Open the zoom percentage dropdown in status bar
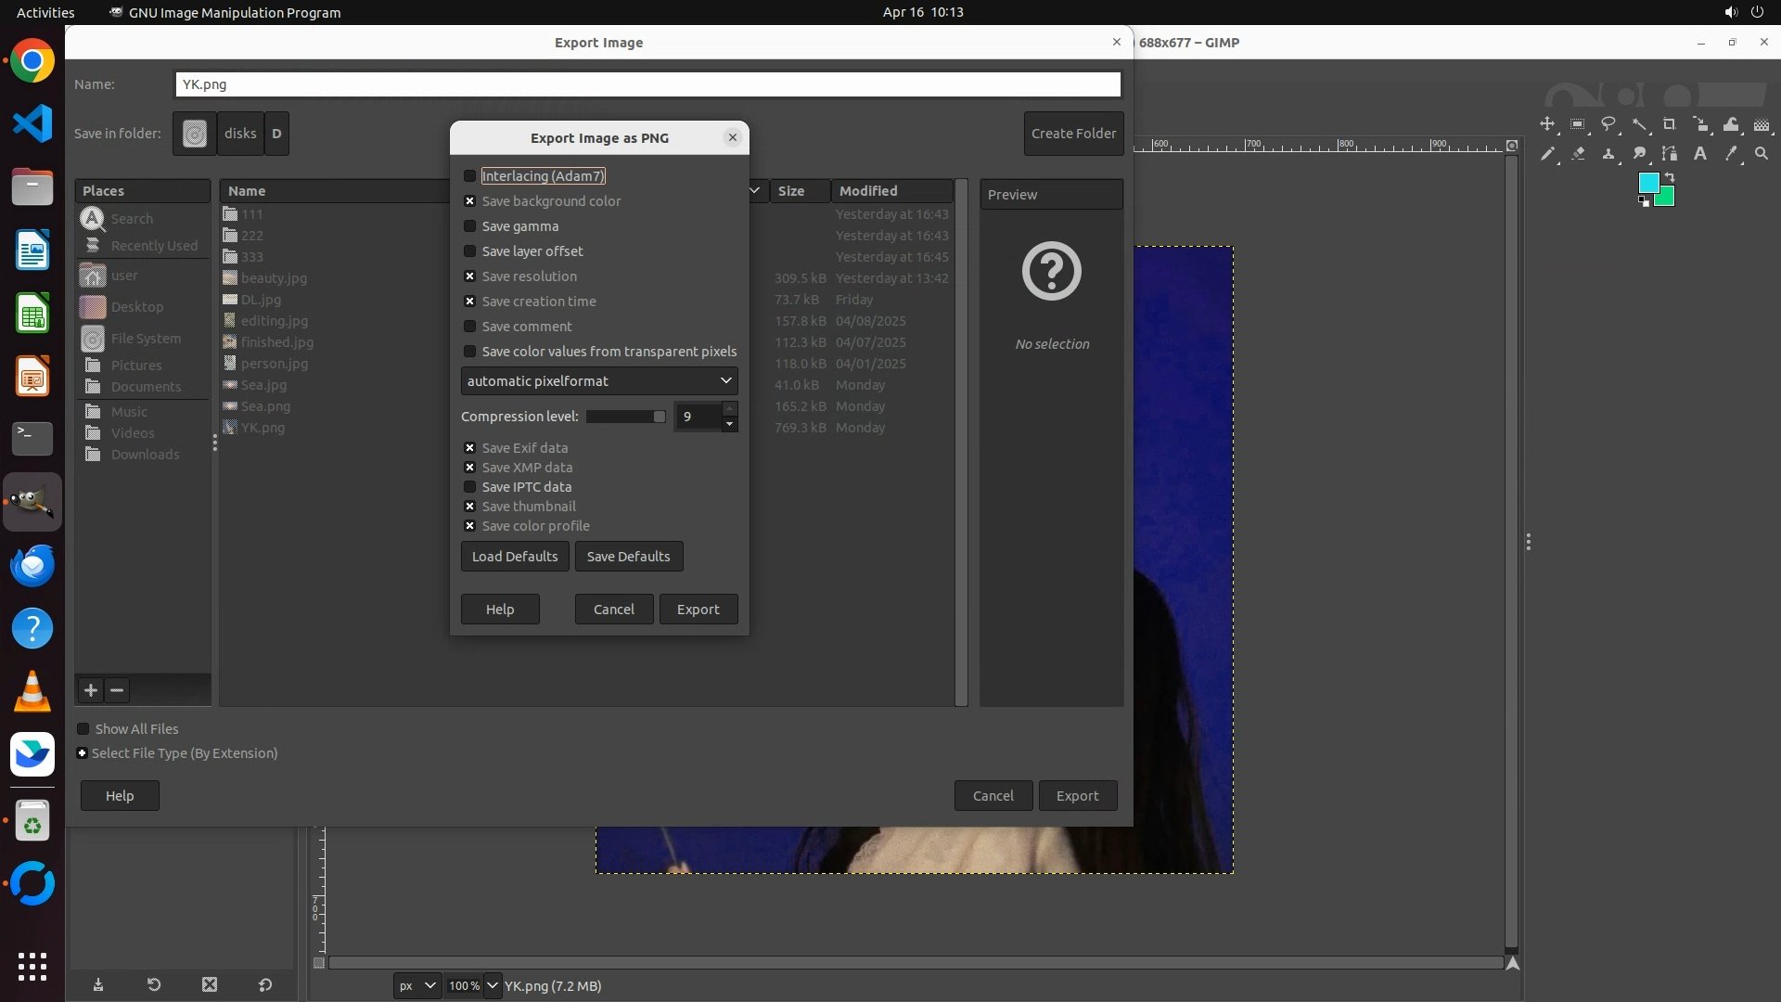Image resolution: width=1781 pixels, height=1002 pixels. pyautogui.click(x=493, y=985)
